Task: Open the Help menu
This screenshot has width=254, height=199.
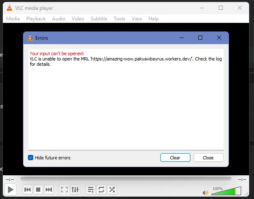Action: (x=153, y=19)
